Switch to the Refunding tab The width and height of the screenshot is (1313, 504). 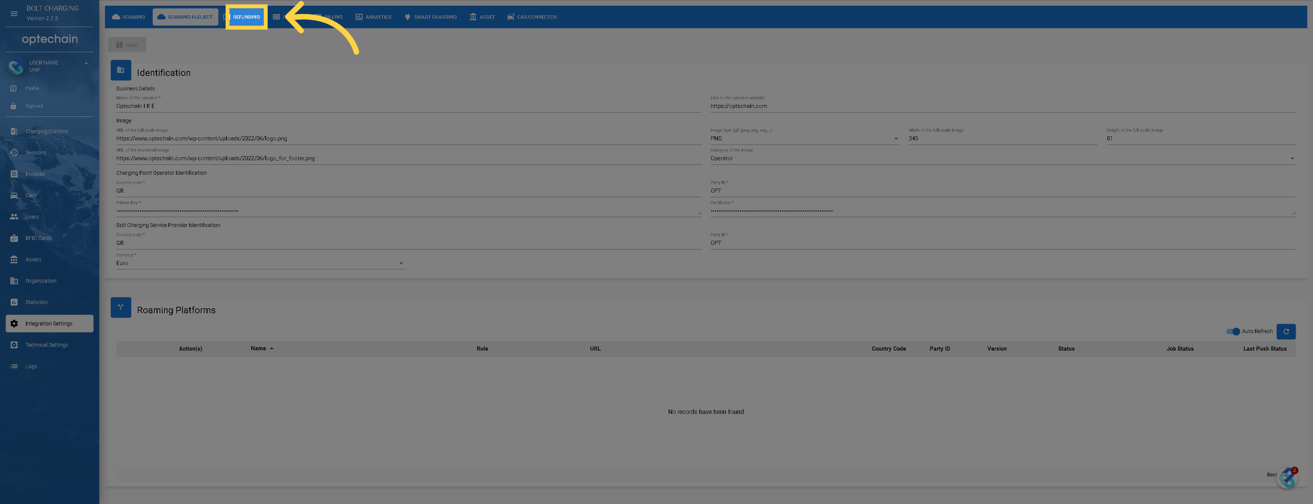click(246, 17)
